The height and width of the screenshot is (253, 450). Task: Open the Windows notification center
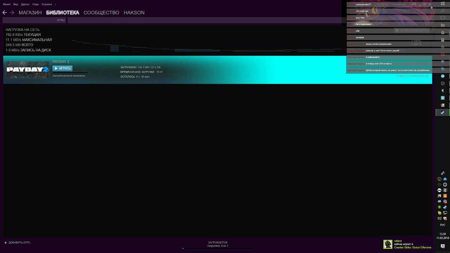443,246
